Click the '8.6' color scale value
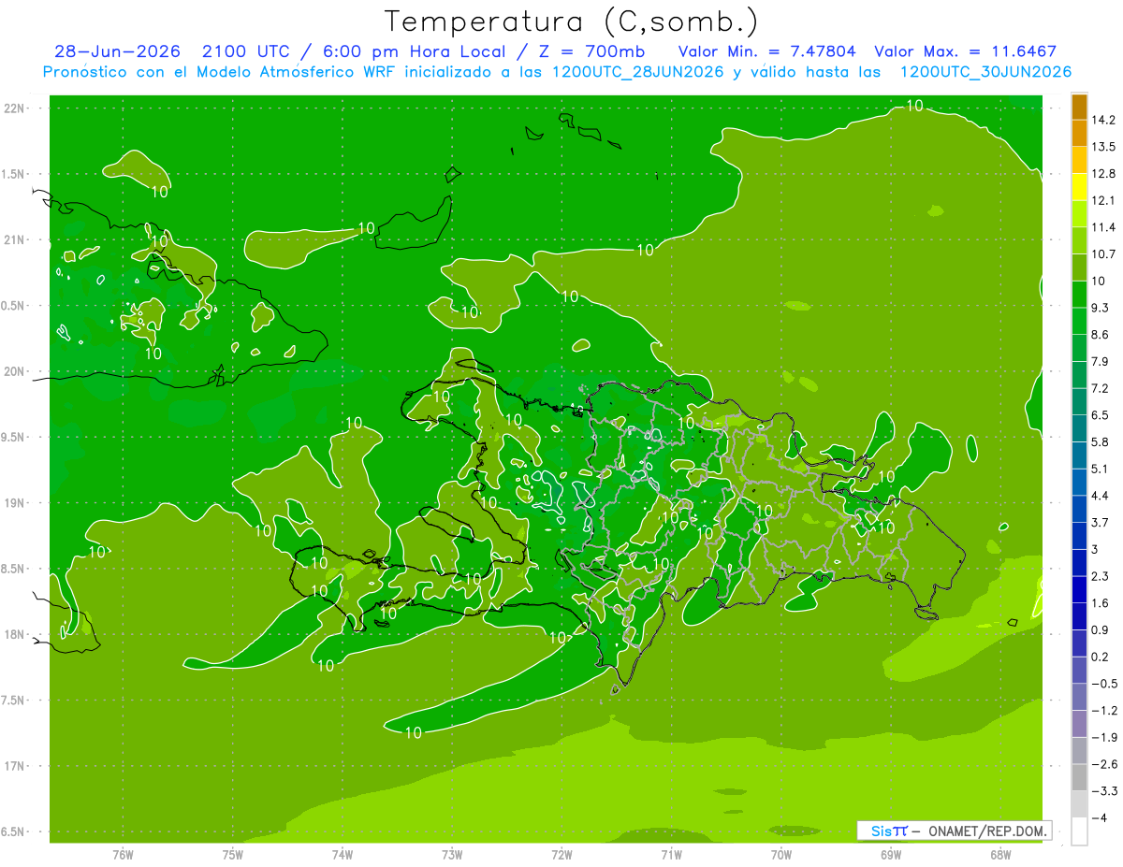Image resolution: width=1123 pixels, height=867 pixels. click(1100, 335)
